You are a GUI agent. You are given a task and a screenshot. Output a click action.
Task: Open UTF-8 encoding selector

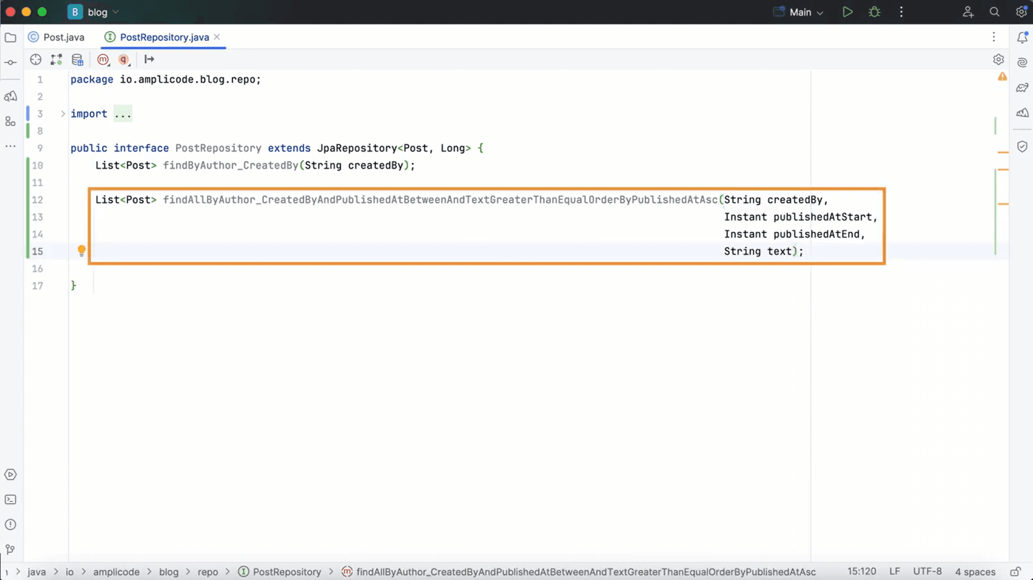928,571
